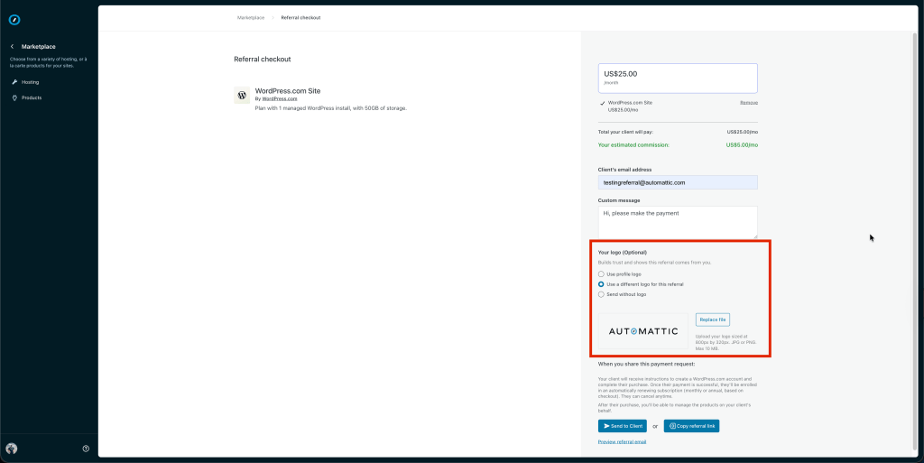The width and height of the screenshot is (924, 463).
Task: Click the Referral checkout breadcrumb
Action: point(300,17)
